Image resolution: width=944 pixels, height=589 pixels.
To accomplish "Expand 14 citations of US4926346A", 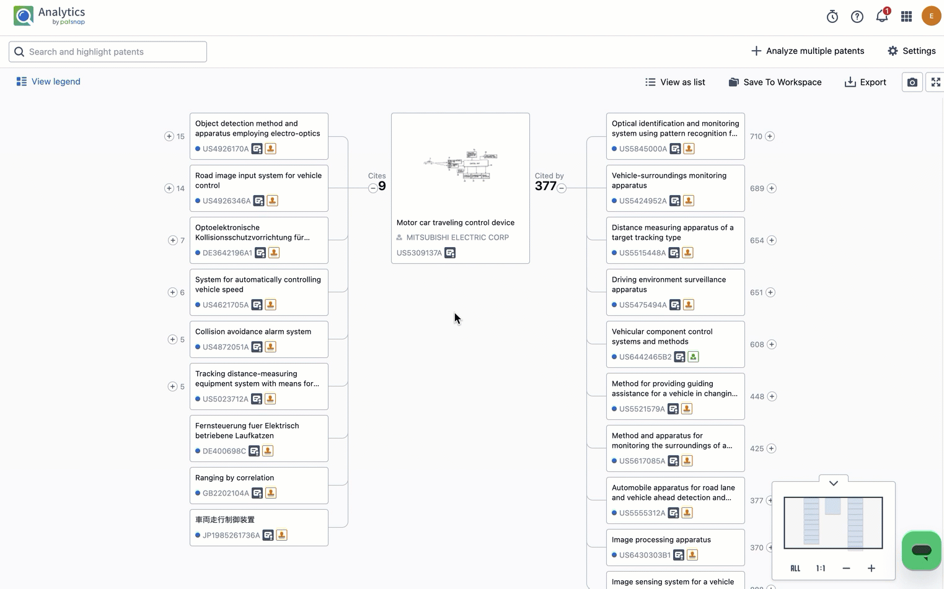I will pos(169,188).
